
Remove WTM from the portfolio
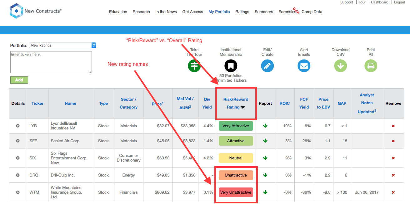click(x=393, y=192)
